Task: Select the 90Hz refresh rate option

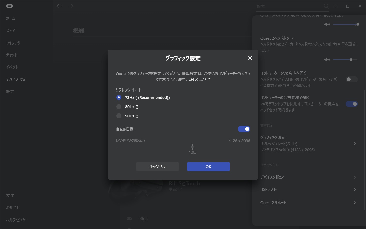Action: pos(119,116)
